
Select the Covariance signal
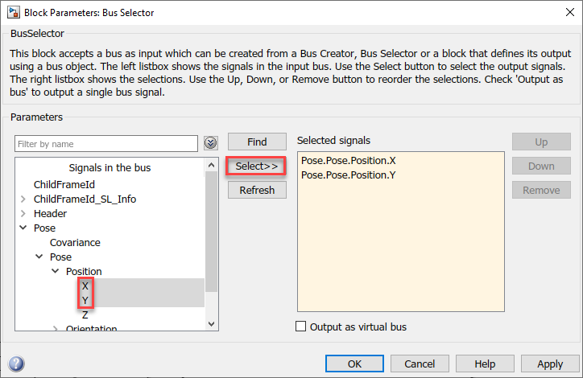click(x=75, y=242)
